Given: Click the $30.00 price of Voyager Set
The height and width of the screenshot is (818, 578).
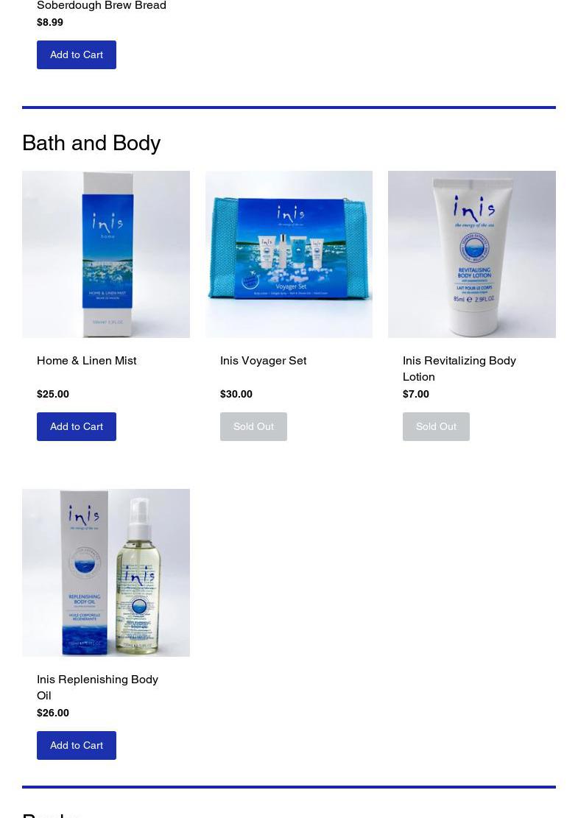Looking at the screenshot, I should coord(236,394).
